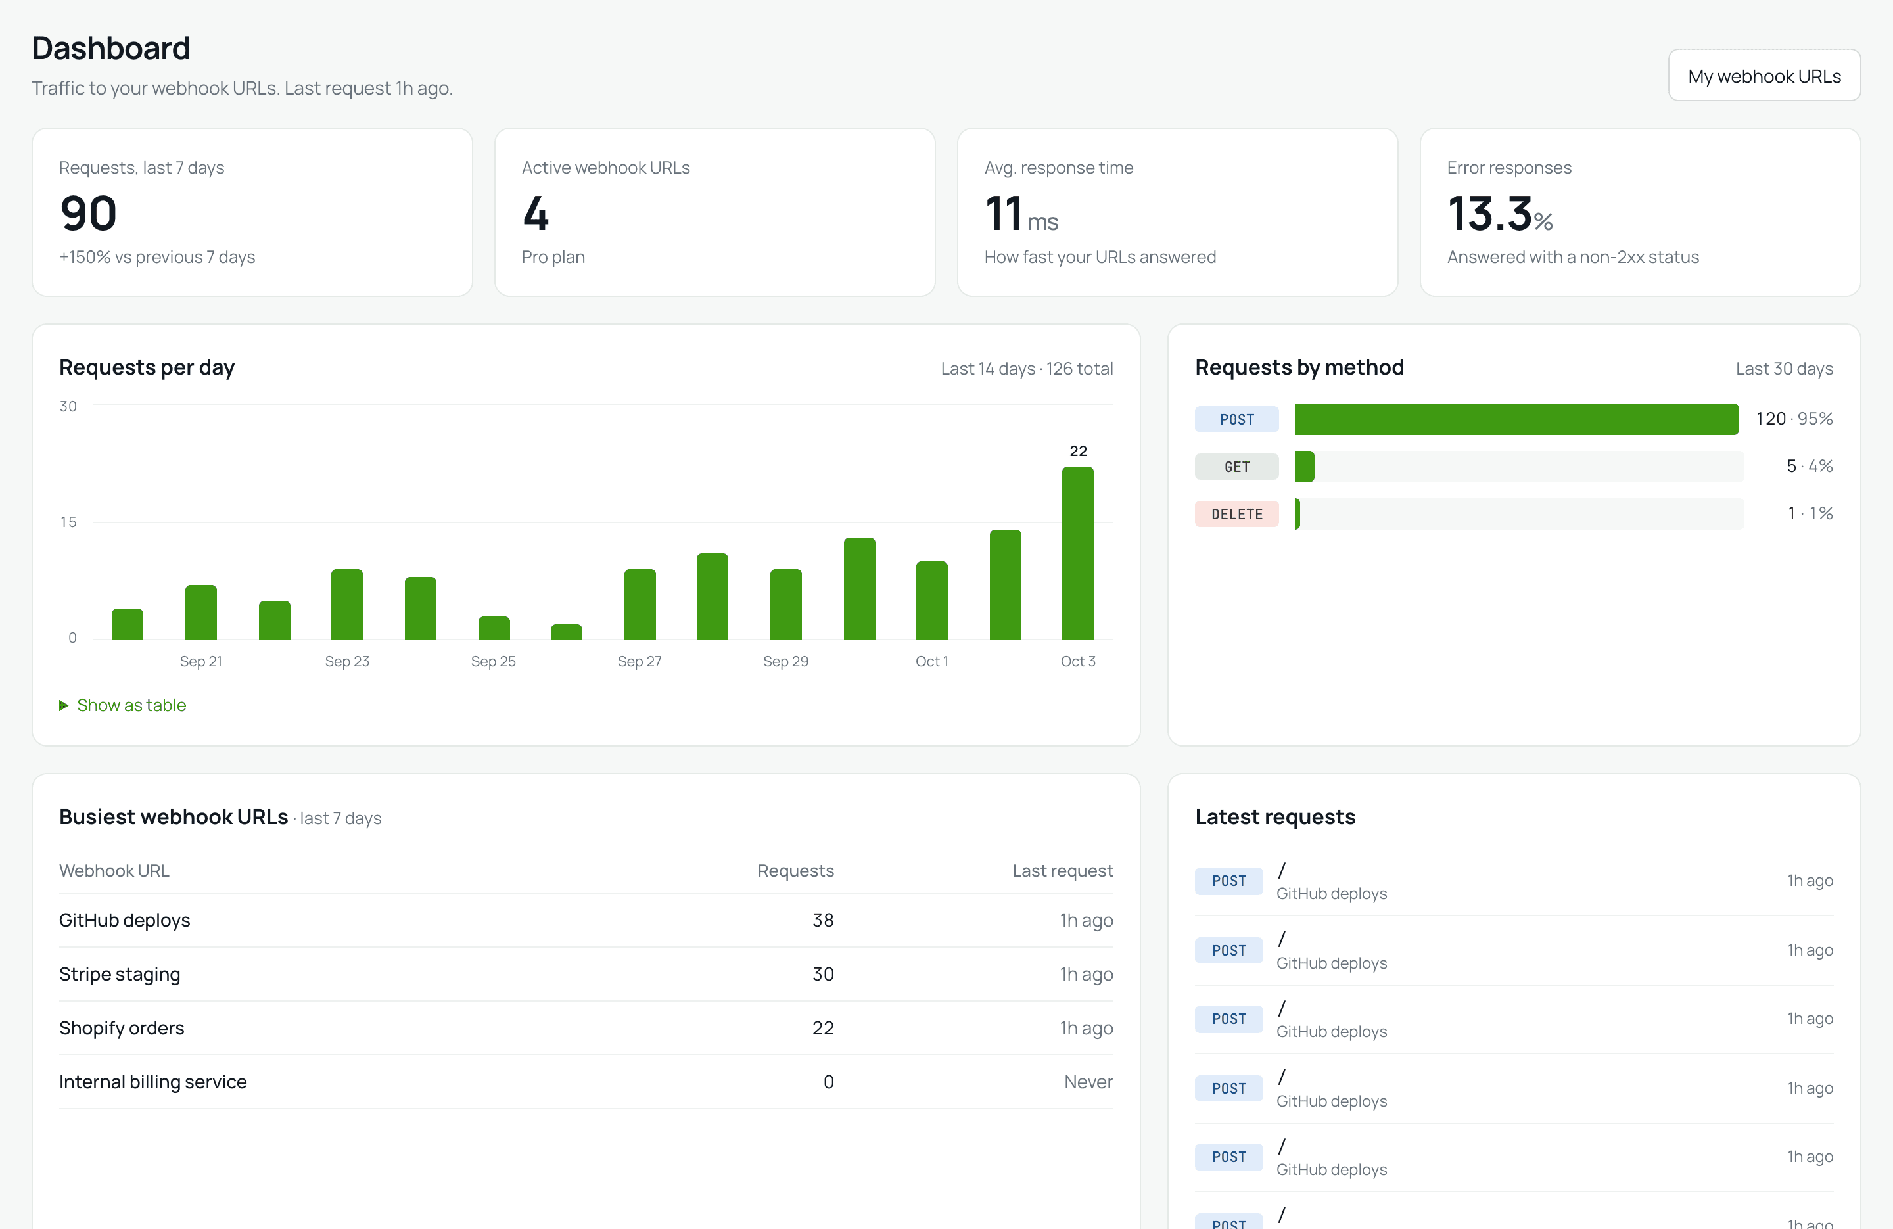Click the POST progress bar showing 120 · 95%
This screenshot has height=1229, width=1893.
(1518, 419)
